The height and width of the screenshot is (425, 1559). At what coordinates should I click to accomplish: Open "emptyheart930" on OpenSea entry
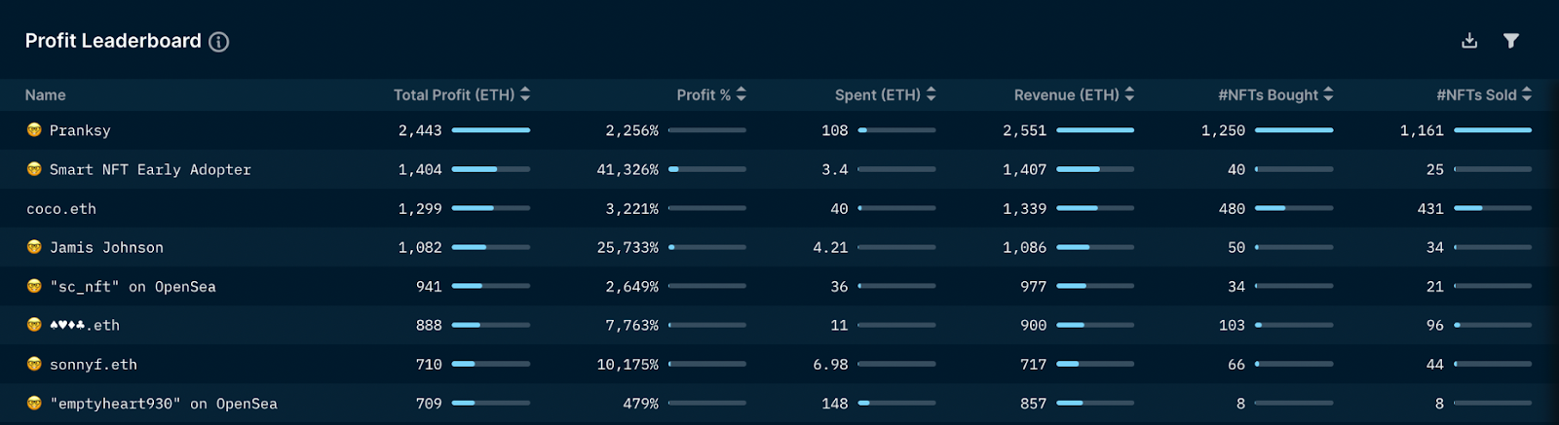(x=164, y=404)
